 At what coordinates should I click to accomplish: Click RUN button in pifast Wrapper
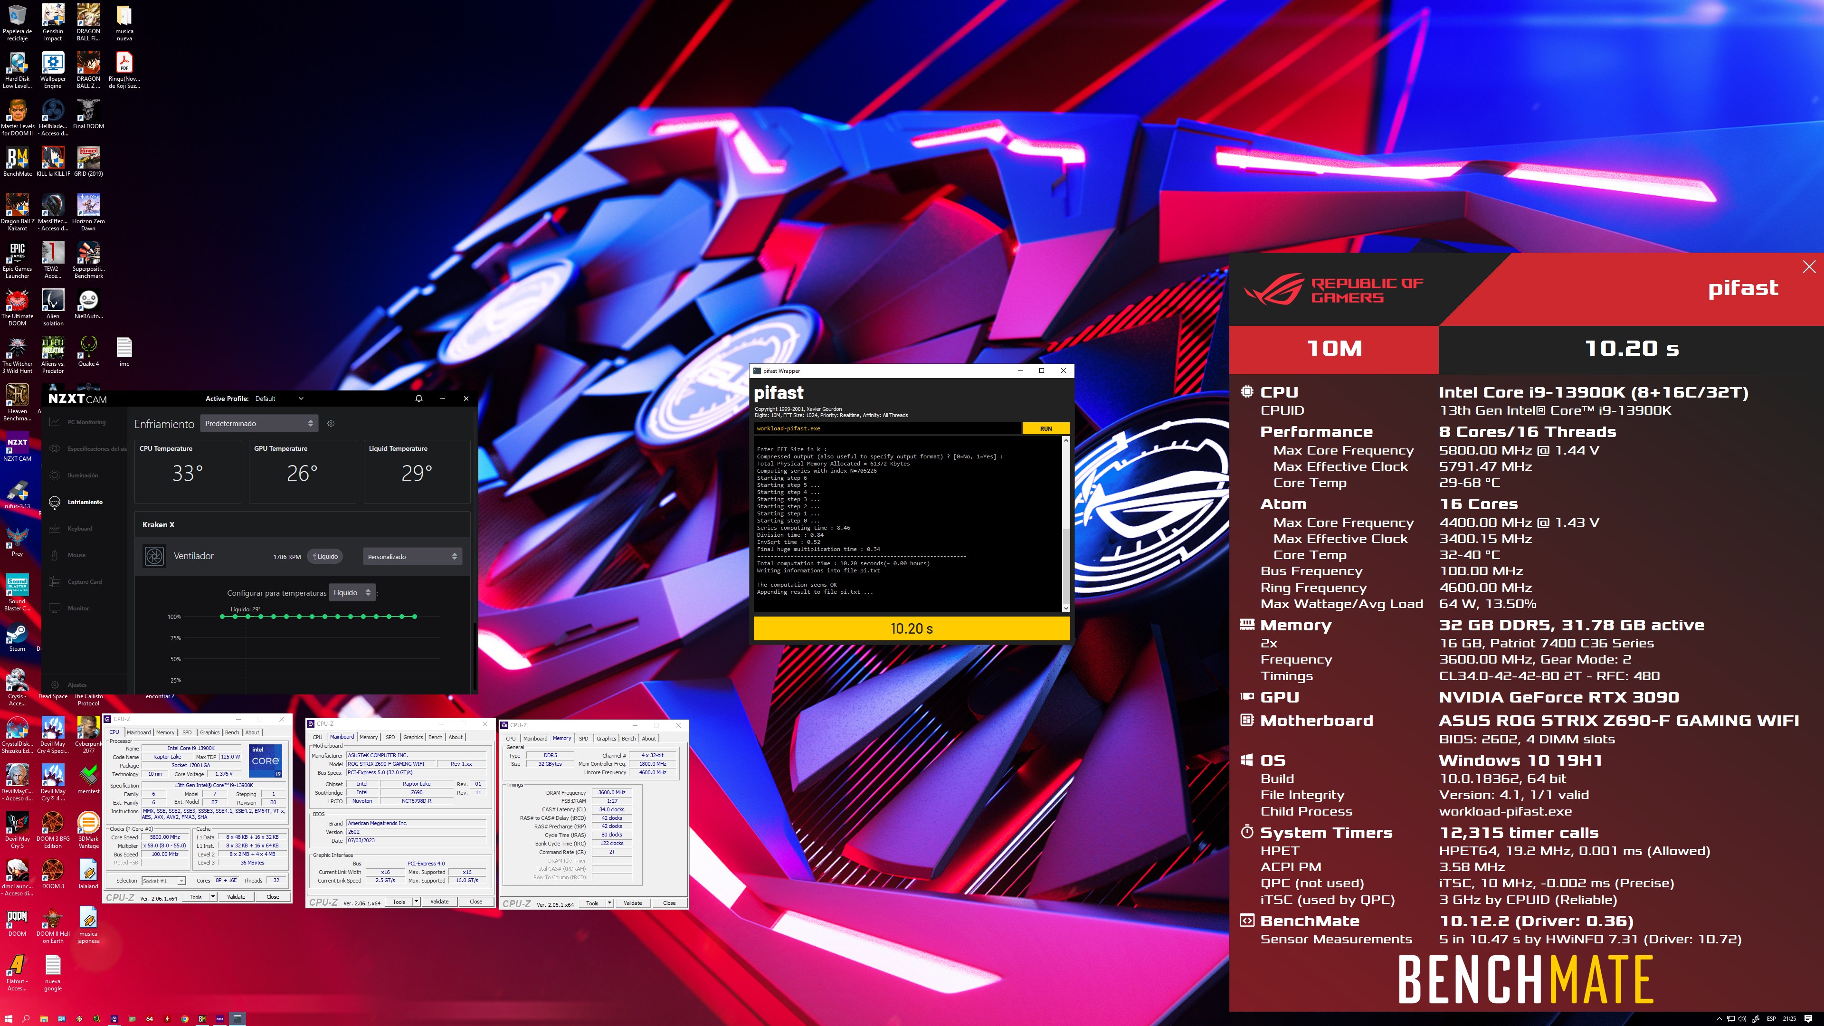(x=1046, y=428)
